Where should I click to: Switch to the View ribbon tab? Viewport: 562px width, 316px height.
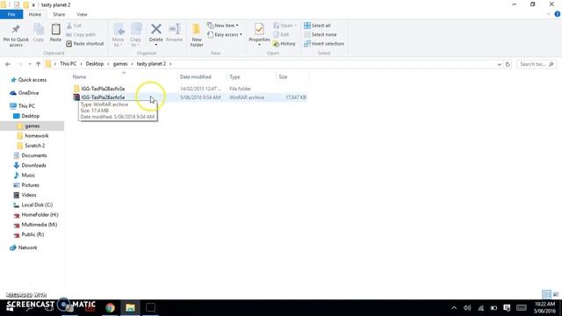tap(82, 14)
